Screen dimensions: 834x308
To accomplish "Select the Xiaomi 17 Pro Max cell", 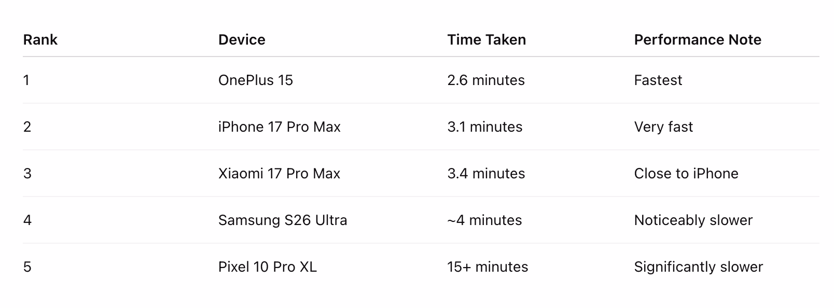I will (x=280, y=174).
